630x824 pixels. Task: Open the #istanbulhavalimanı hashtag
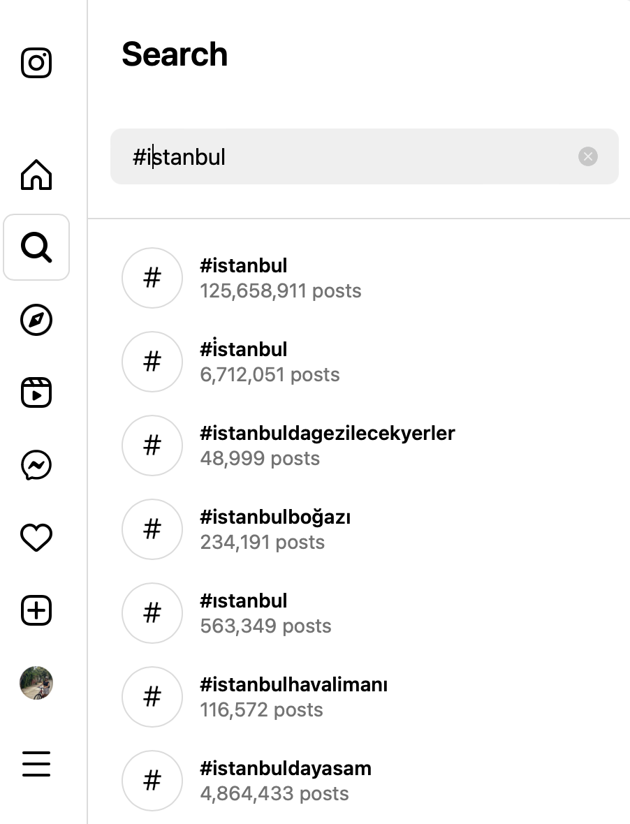pos(294,696)
